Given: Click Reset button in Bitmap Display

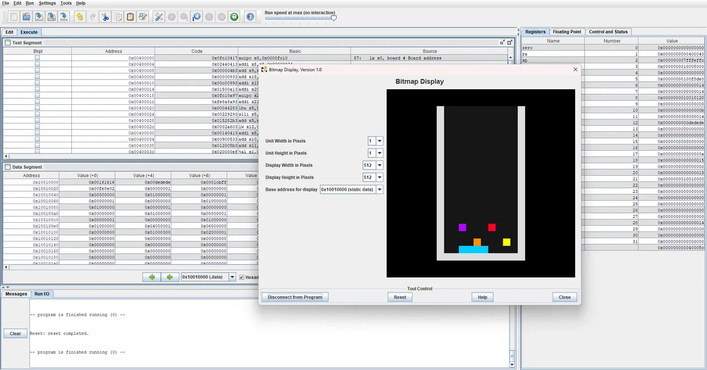Looking at the screenshot, I should (x=400, y=297).
